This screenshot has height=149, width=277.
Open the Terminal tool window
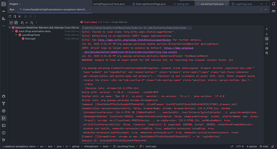[3, 125]
